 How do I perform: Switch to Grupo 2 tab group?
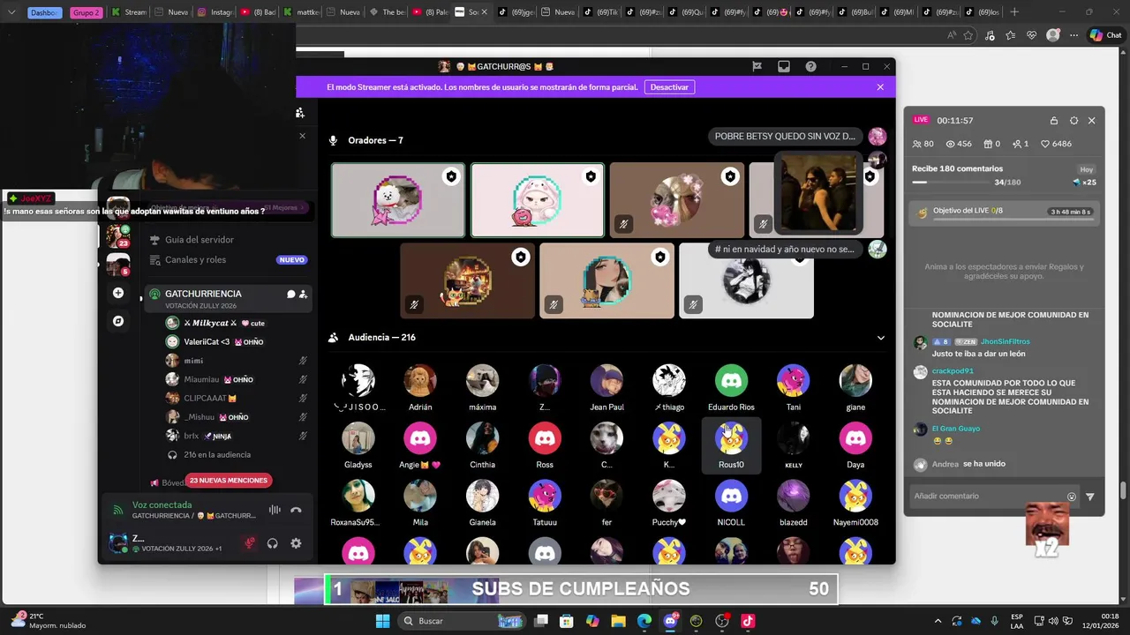86,12
